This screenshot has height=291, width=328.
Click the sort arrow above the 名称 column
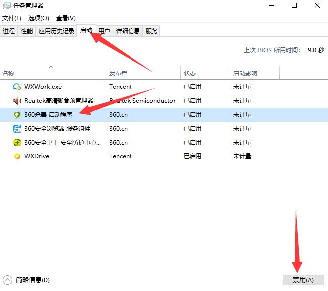pyautogui.click(x=51, y=67)
